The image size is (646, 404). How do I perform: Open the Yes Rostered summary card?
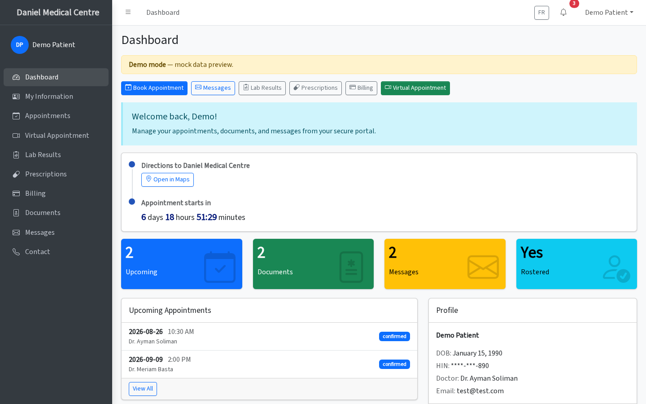click(576, 264)
